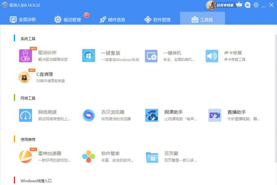
Task: Click the vertical scrollbar on the right
Action: click(x=276, y=98)
